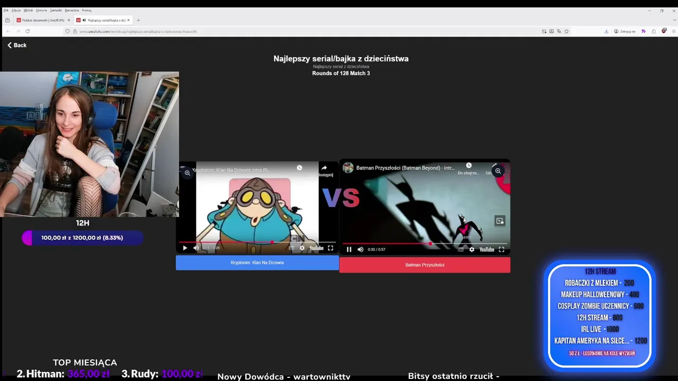
Task: Open the Widok menu
Action: [x=28, y=10]
